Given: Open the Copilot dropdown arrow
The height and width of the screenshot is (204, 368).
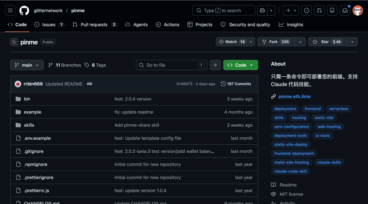Looking at the screenshot, I should point(271,11).
